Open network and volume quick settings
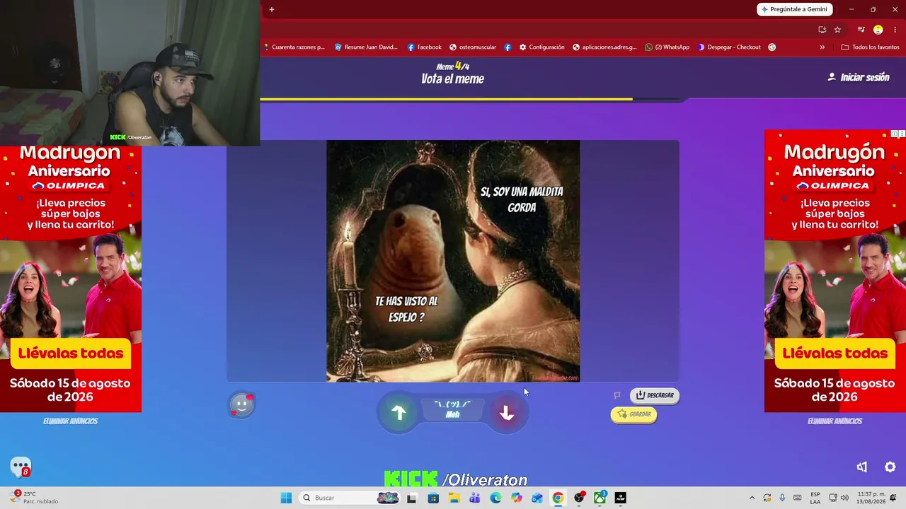The width and height of the screenshot is (906, 509). pyautogui.click(x=839, y=498)
